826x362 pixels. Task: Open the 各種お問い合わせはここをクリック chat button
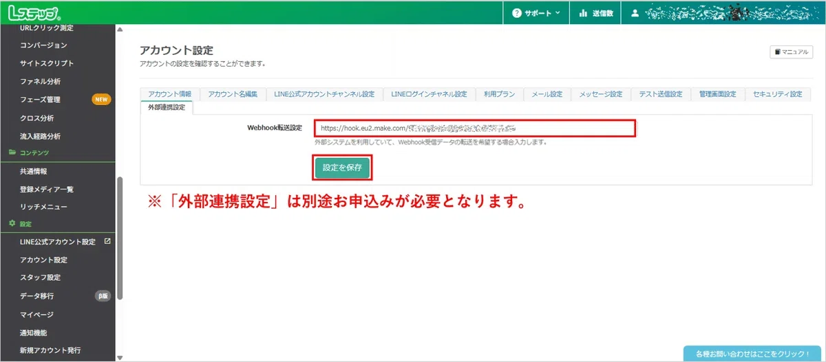[x=754, y=354]
